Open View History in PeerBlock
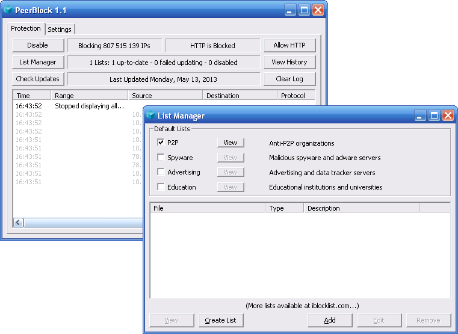This screenshot has width=458, height=334. (289, 62)
